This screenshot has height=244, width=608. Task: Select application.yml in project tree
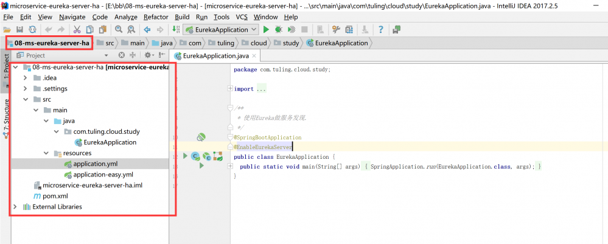pyautogui.click(x=90, y=164)
